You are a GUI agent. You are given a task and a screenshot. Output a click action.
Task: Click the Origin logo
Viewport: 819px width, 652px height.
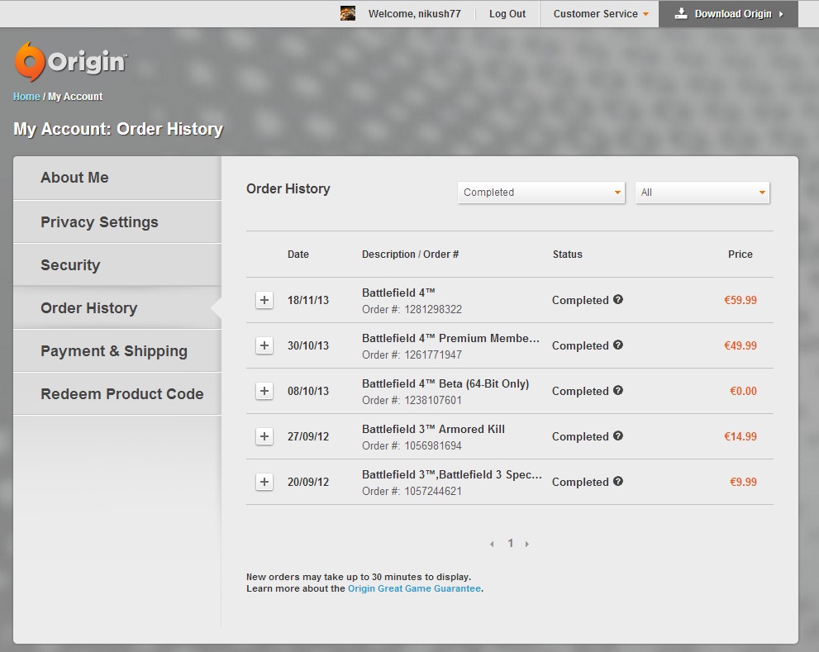(x=70, y=62)
